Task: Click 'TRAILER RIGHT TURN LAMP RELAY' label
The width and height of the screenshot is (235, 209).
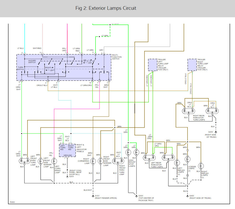Action: pos(203,65)
